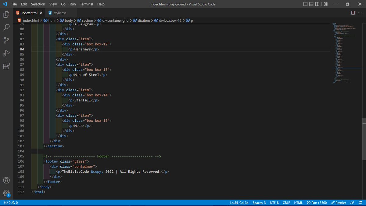Image resolution: width=366 pixels, height=206 pixels.
Task: Click the footer class="glass" tag
Action: point(66,161)
